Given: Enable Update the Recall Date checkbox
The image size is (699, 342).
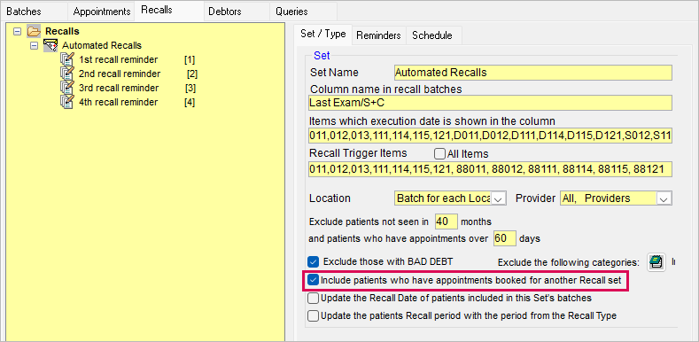Looking at the screenshot, I should [314, 298].
